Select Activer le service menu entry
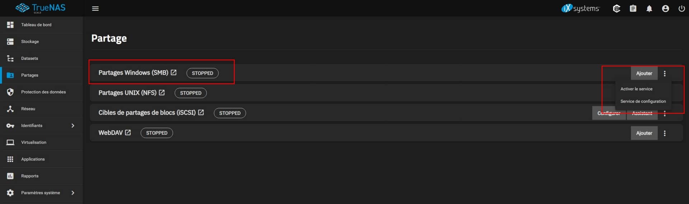The image size is (689, 204). tap(636, 89)
